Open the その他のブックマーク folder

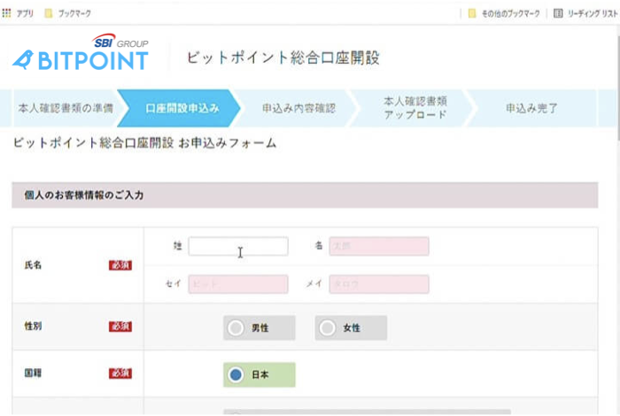coord(473,13)
